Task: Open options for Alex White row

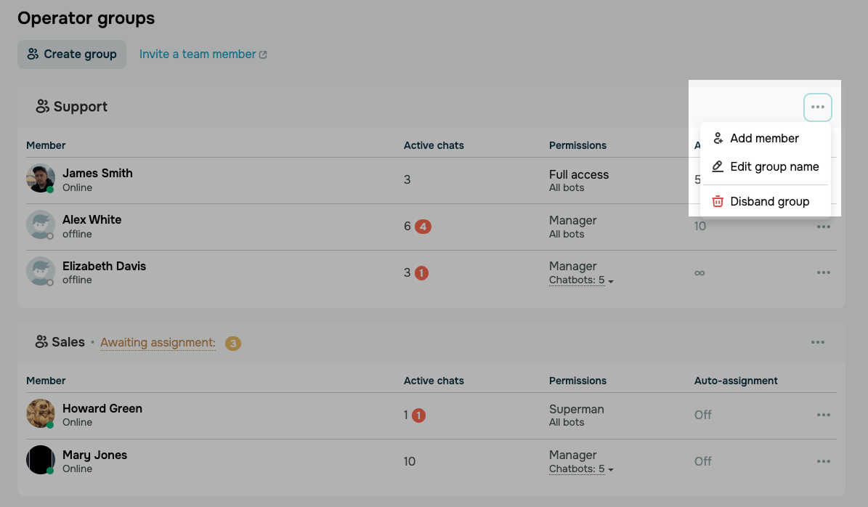Action: [x=823, y=227]
